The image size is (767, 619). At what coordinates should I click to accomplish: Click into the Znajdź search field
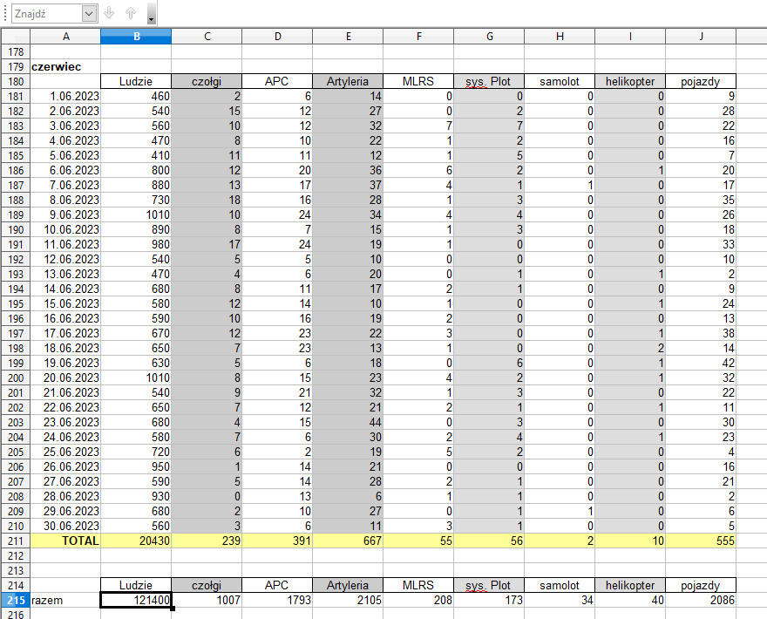pos(47,14)
